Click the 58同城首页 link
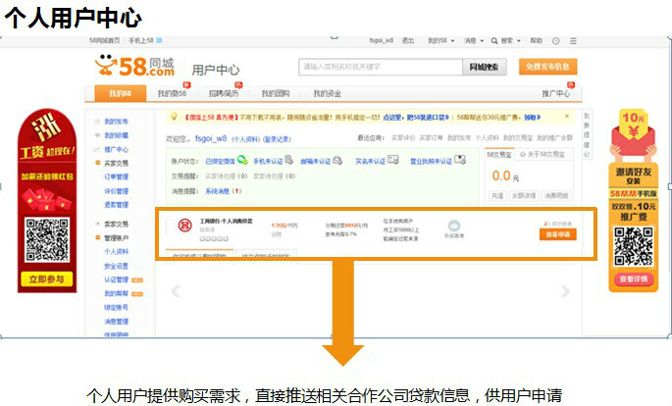Screen dimensions: 672x406 coord(105,40)
